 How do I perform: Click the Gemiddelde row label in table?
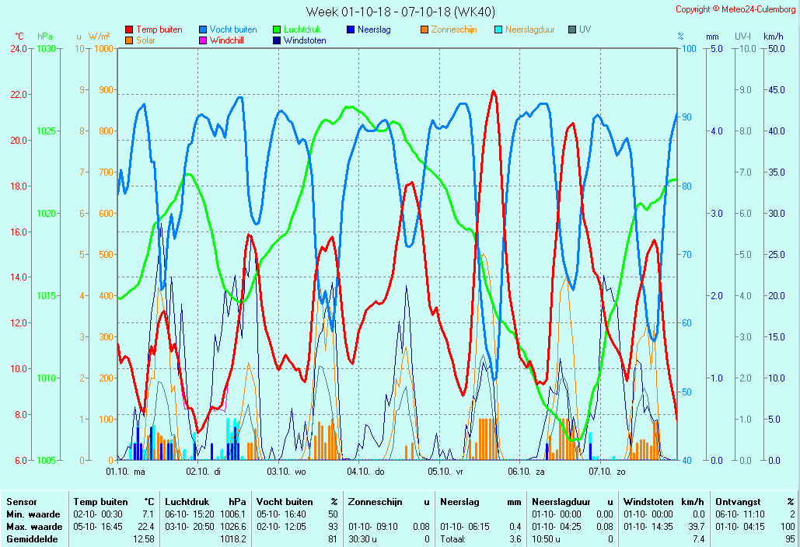click(29, 538)
